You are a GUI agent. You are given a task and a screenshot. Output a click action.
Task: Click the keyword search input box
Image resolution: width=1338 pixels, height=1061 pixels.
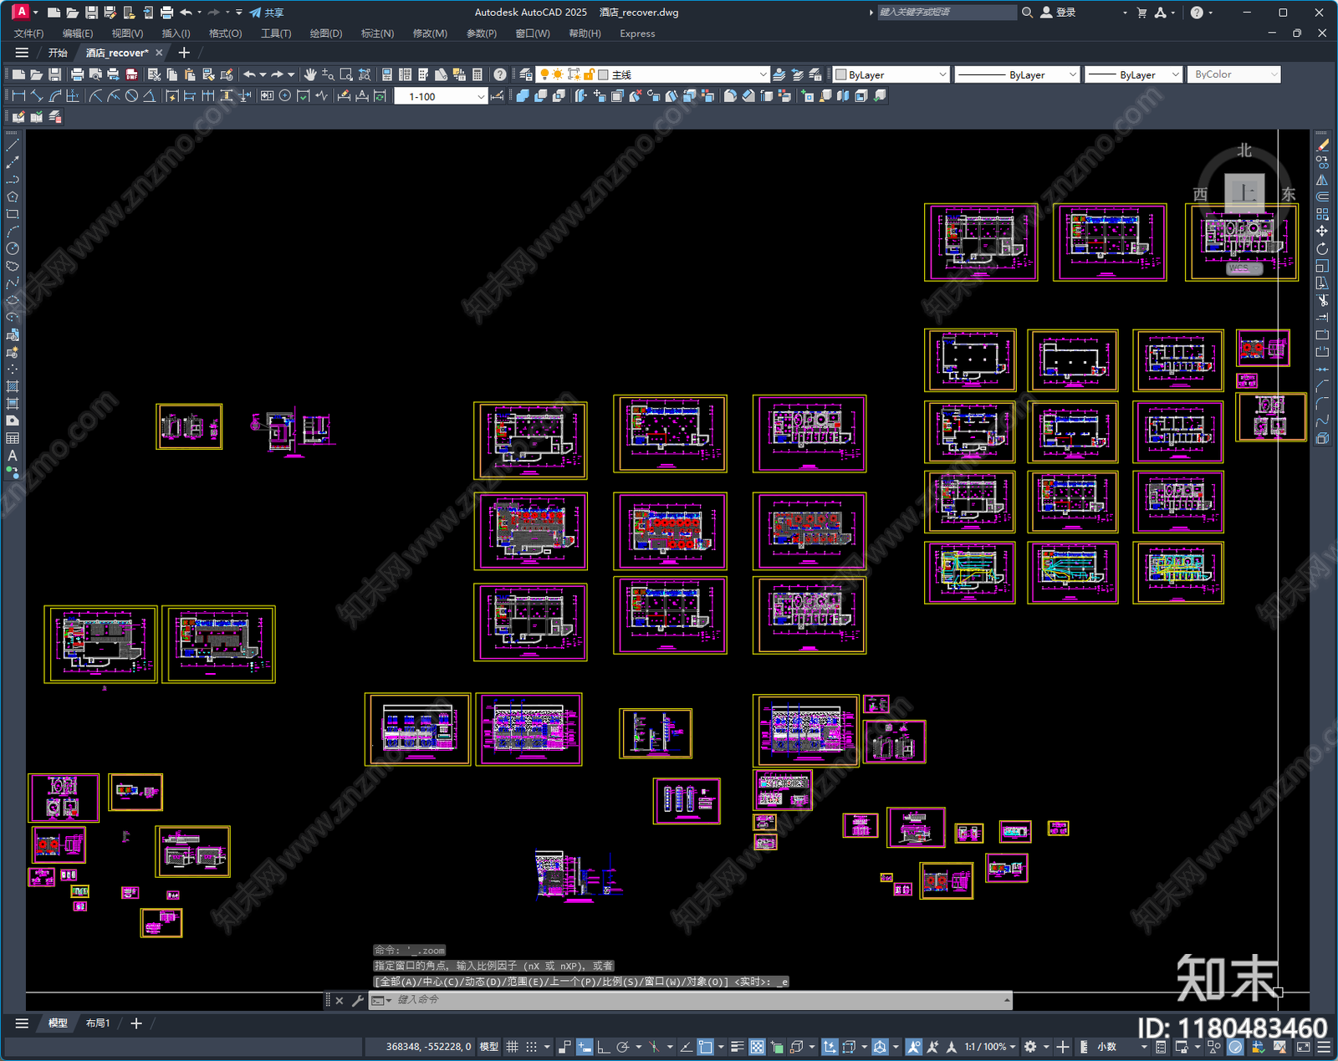947,13
